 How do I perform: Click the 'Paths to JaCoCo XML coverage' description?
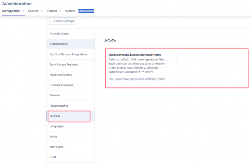point(137,66)
